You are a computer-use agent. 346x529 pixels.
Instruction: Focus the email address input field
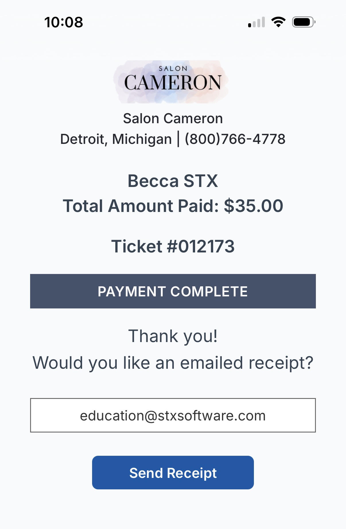pyautogui.click(x=173, y=415)
